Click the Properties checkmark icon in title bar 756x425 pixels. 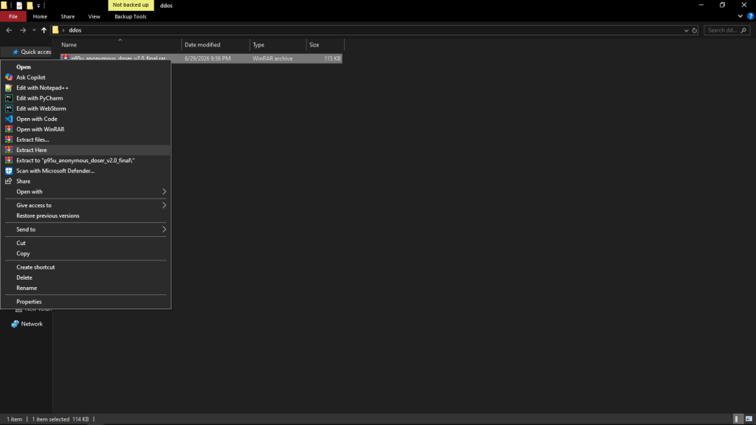[x=19, y=5]
